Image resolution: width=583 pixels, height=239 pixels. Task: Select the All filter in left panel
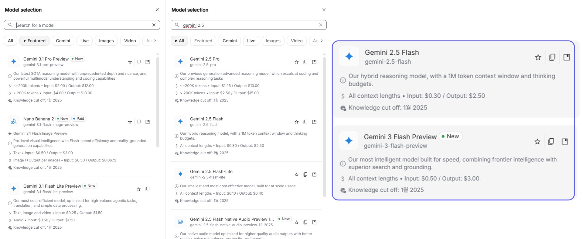11,41
